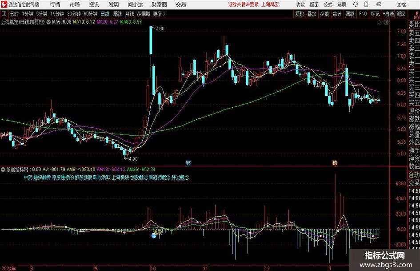The width and height of the screenshot is (420, 271).
Task: Click the 中药 sector tag
Action: click(28, 178)
